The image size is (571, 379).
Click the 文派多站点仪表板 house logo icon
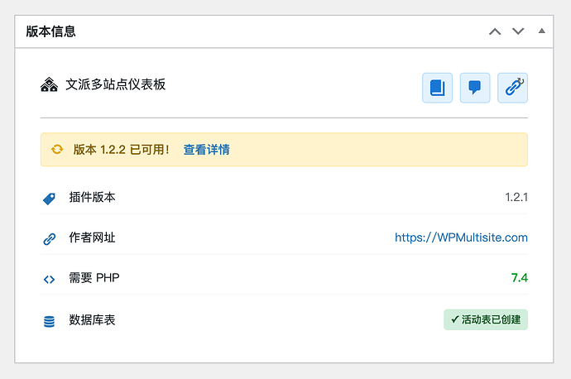point(49,84)
